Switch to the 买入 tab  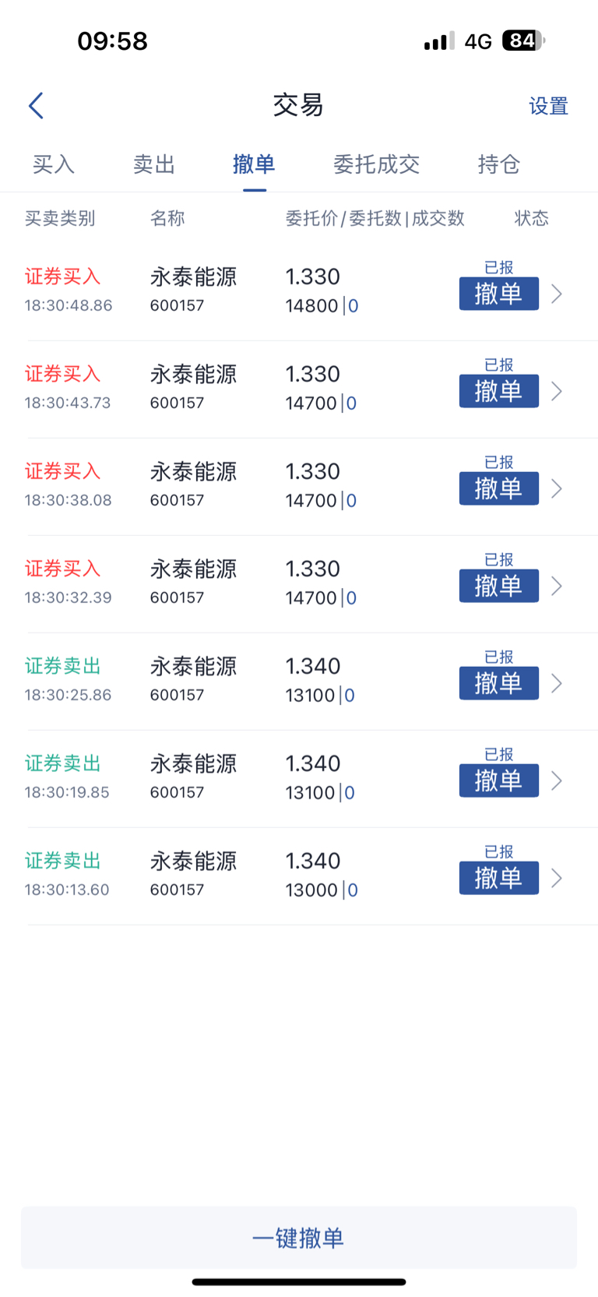tap(54, 164)
